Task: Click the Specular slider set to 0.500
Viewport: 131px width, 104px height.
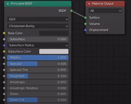Action: (38, 64)
